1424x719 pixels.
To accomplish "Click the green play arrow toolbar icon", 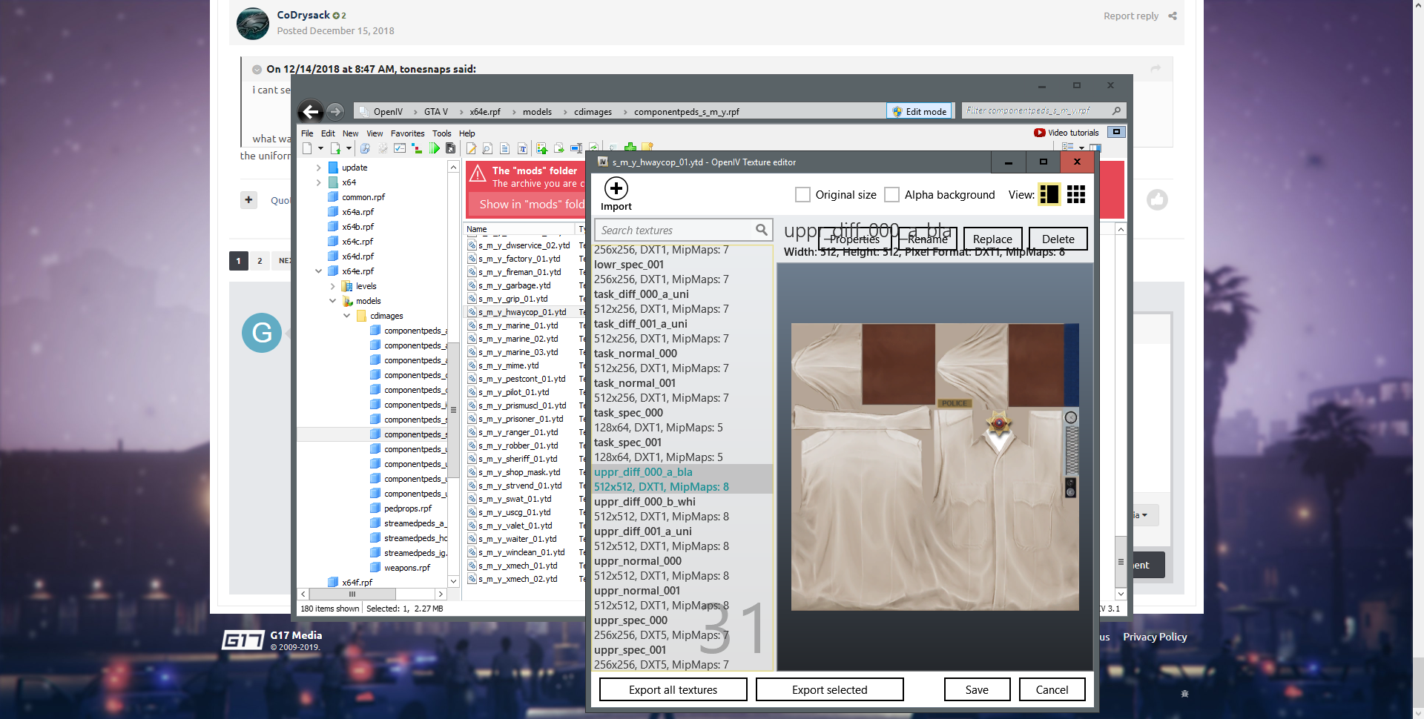I will [435, 148].
